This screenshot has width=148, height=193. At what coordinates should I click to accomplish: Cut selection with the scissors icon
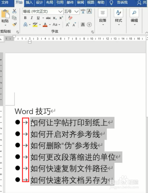pyautogui.click(x=14, y=11)
